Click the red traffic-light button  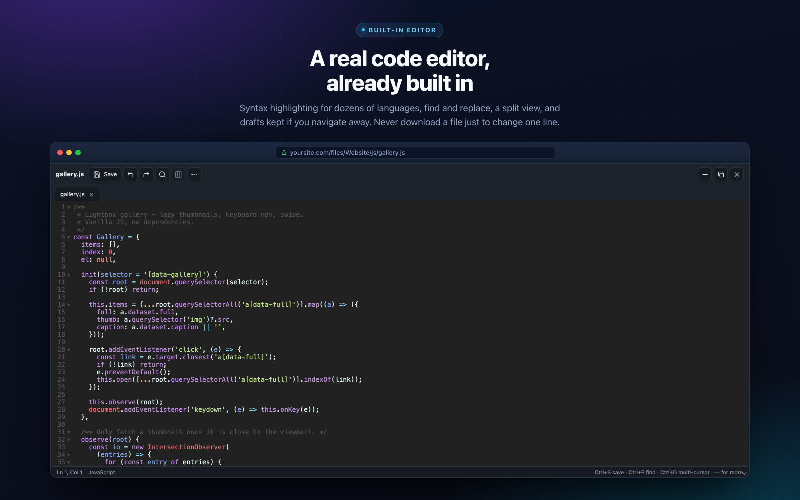click(x=60, y=153)
